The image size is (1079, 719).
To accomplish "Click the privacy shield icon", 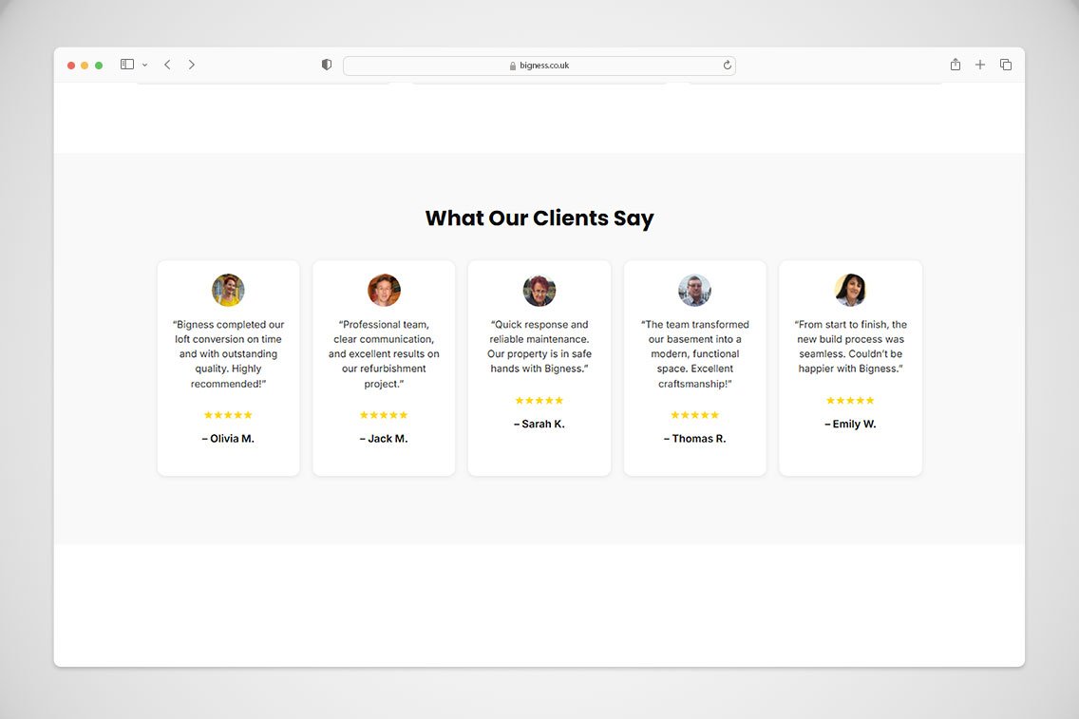I will [x=327, y=65].
